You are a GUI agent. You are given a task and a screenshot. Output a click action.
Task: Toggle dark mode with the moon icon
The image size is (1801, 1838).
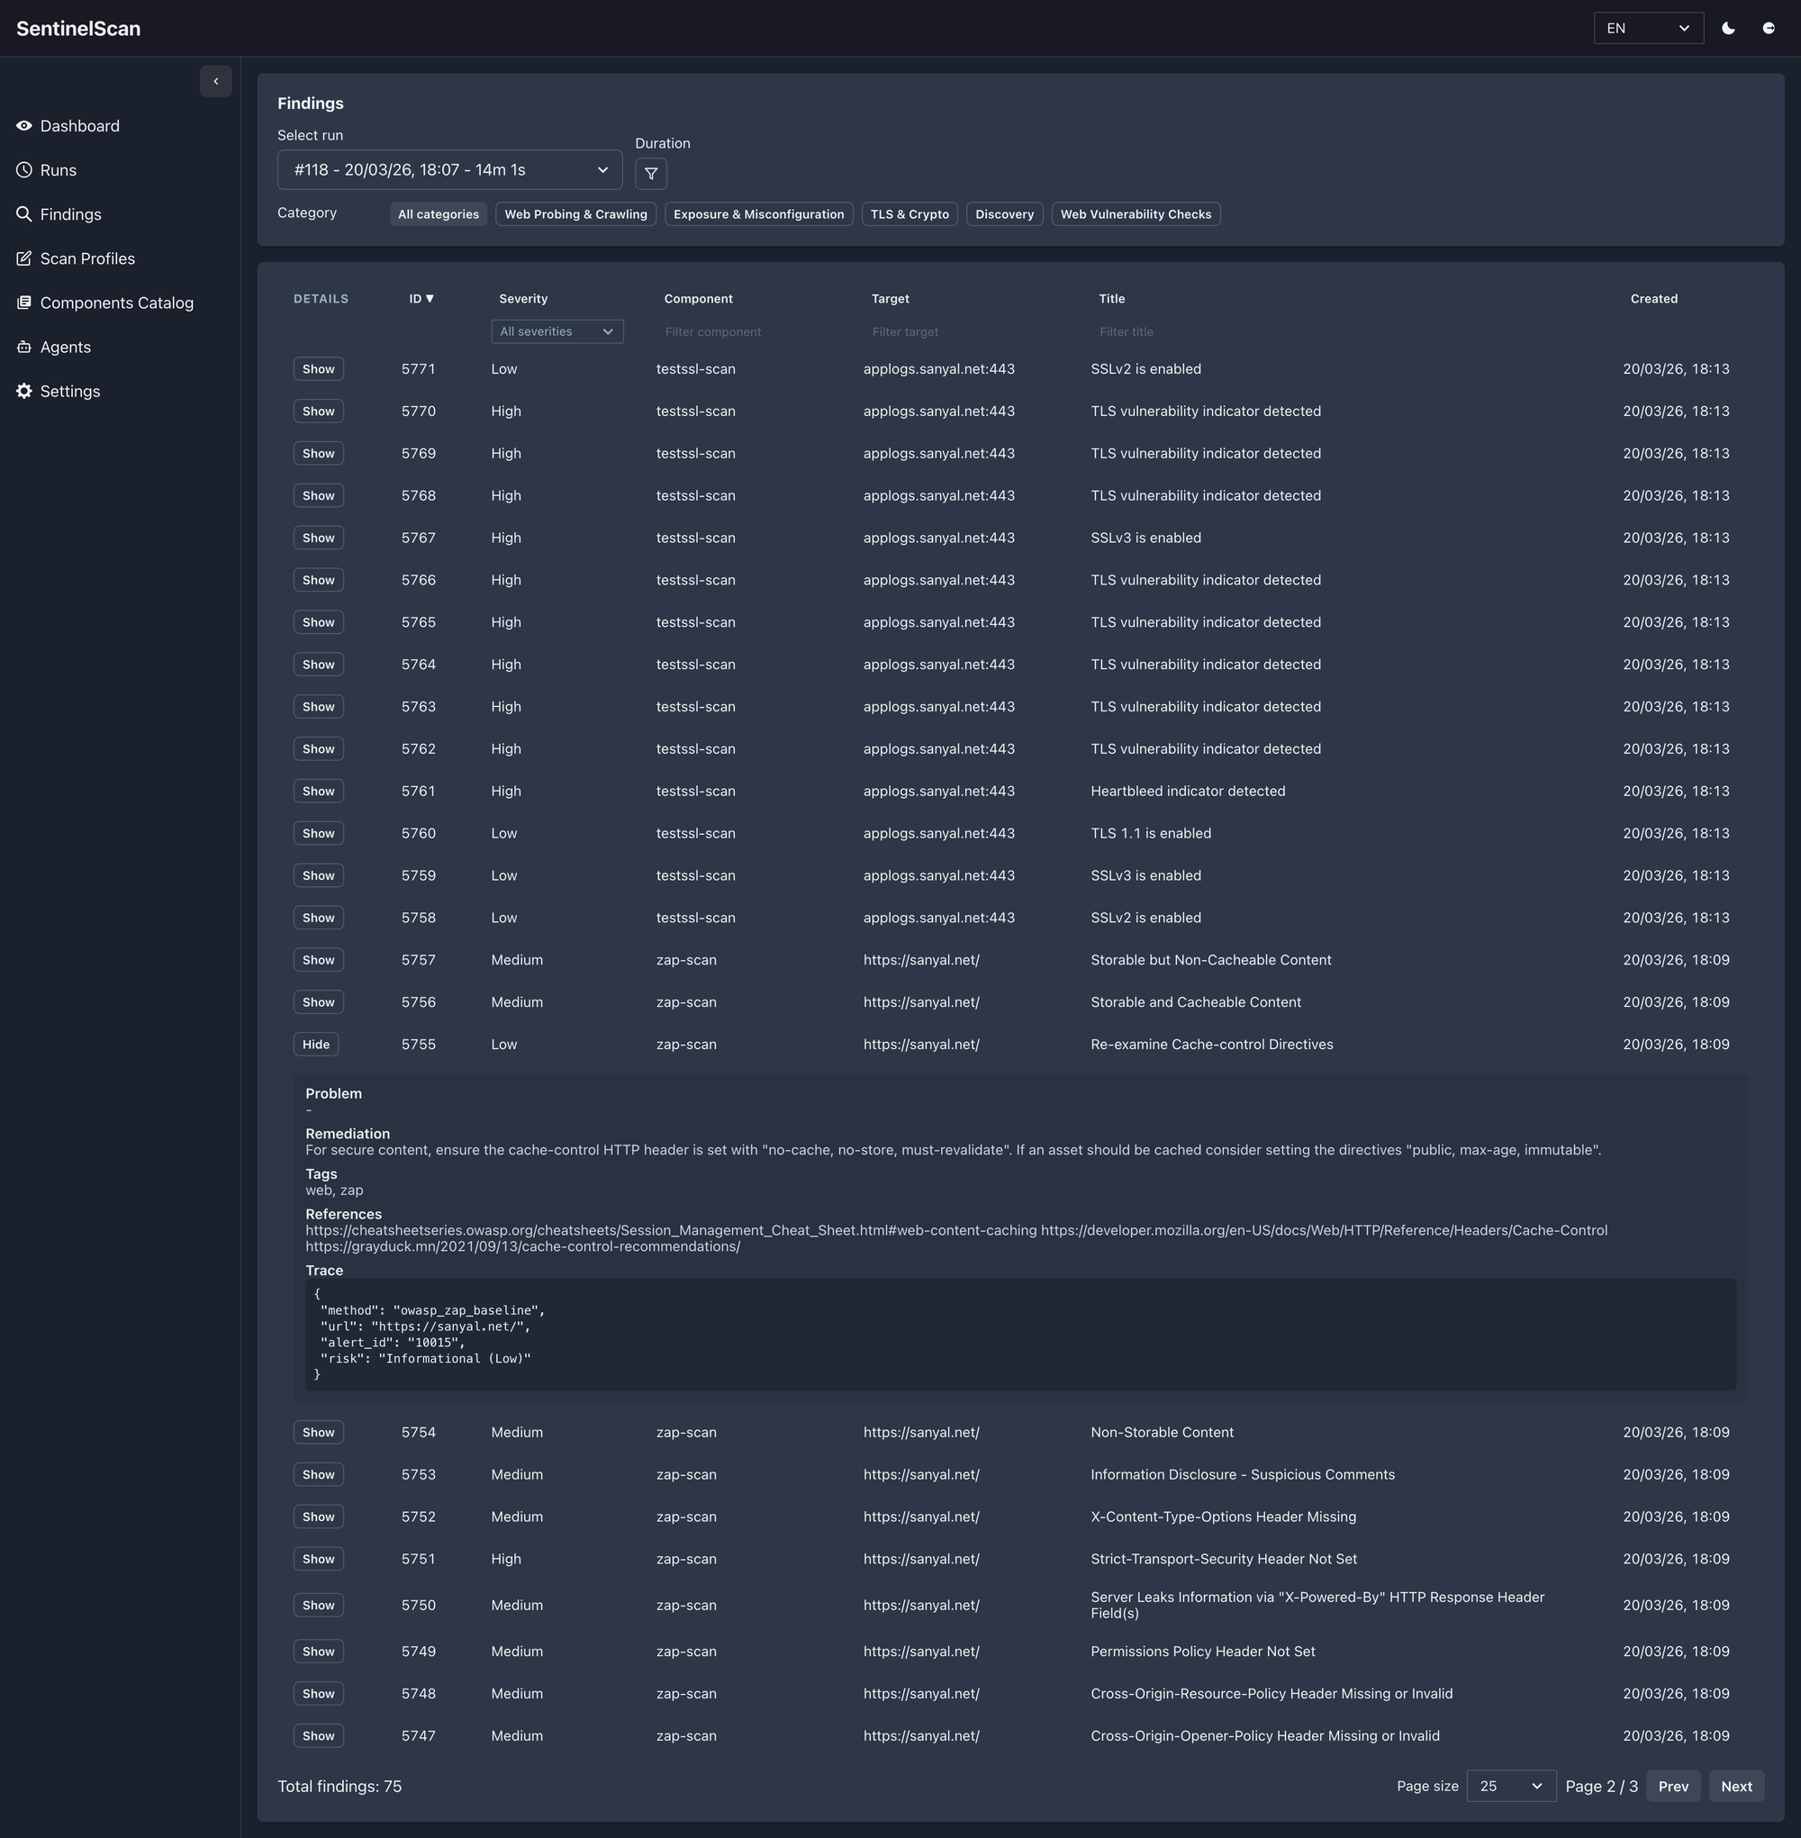[x=1728, y=29]
